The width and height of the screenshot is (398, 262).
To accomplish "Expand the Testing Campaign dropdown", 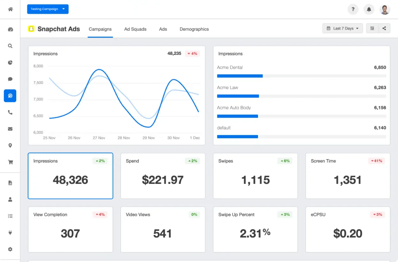I will tap(48, 9).
